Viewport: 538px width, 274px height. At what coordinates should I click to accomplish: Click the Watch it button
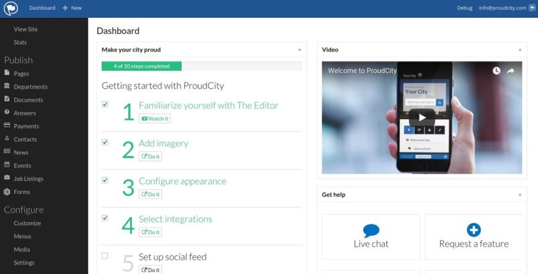tap(155, 118)
